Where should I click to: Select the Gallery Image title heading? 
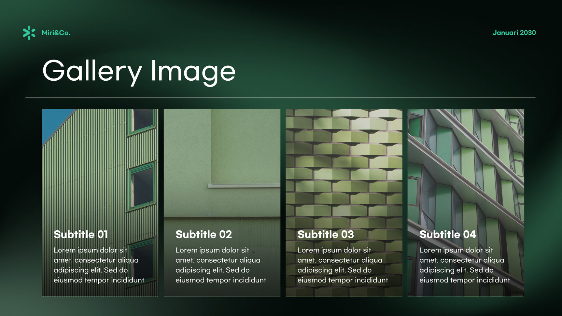click(x=139, y=72)
